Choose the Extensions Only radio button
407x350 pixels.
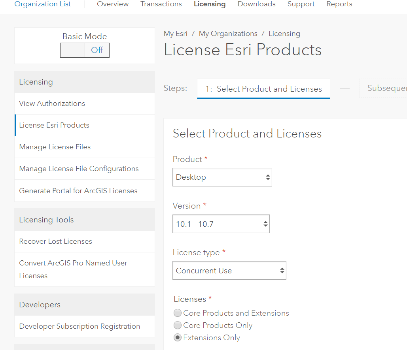click(x=178, y=338)
